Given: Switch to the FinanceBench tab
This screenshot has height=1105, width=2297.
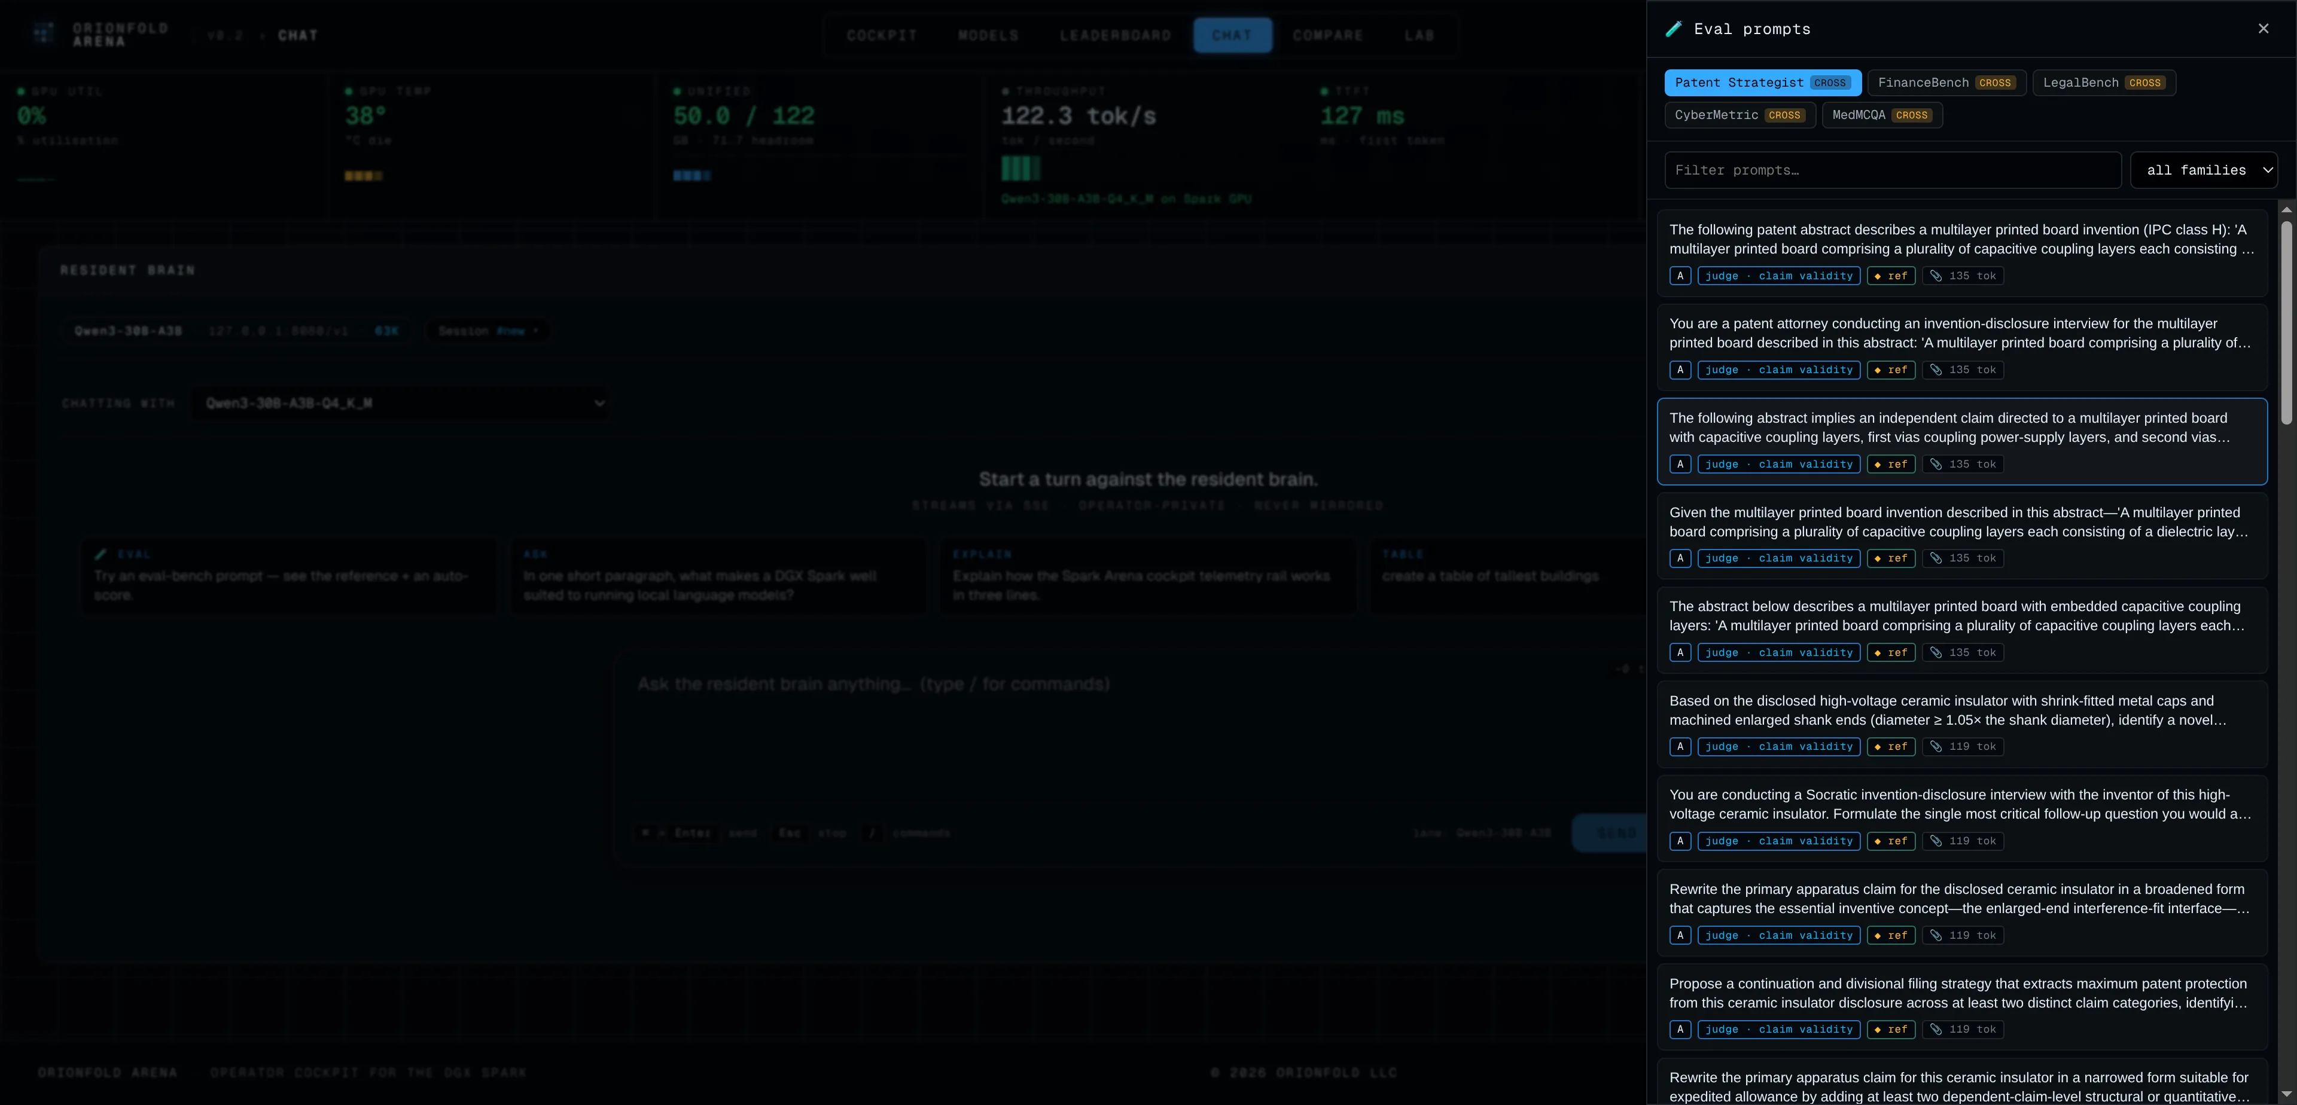Looking at the screenshot, I should 1946,83.
